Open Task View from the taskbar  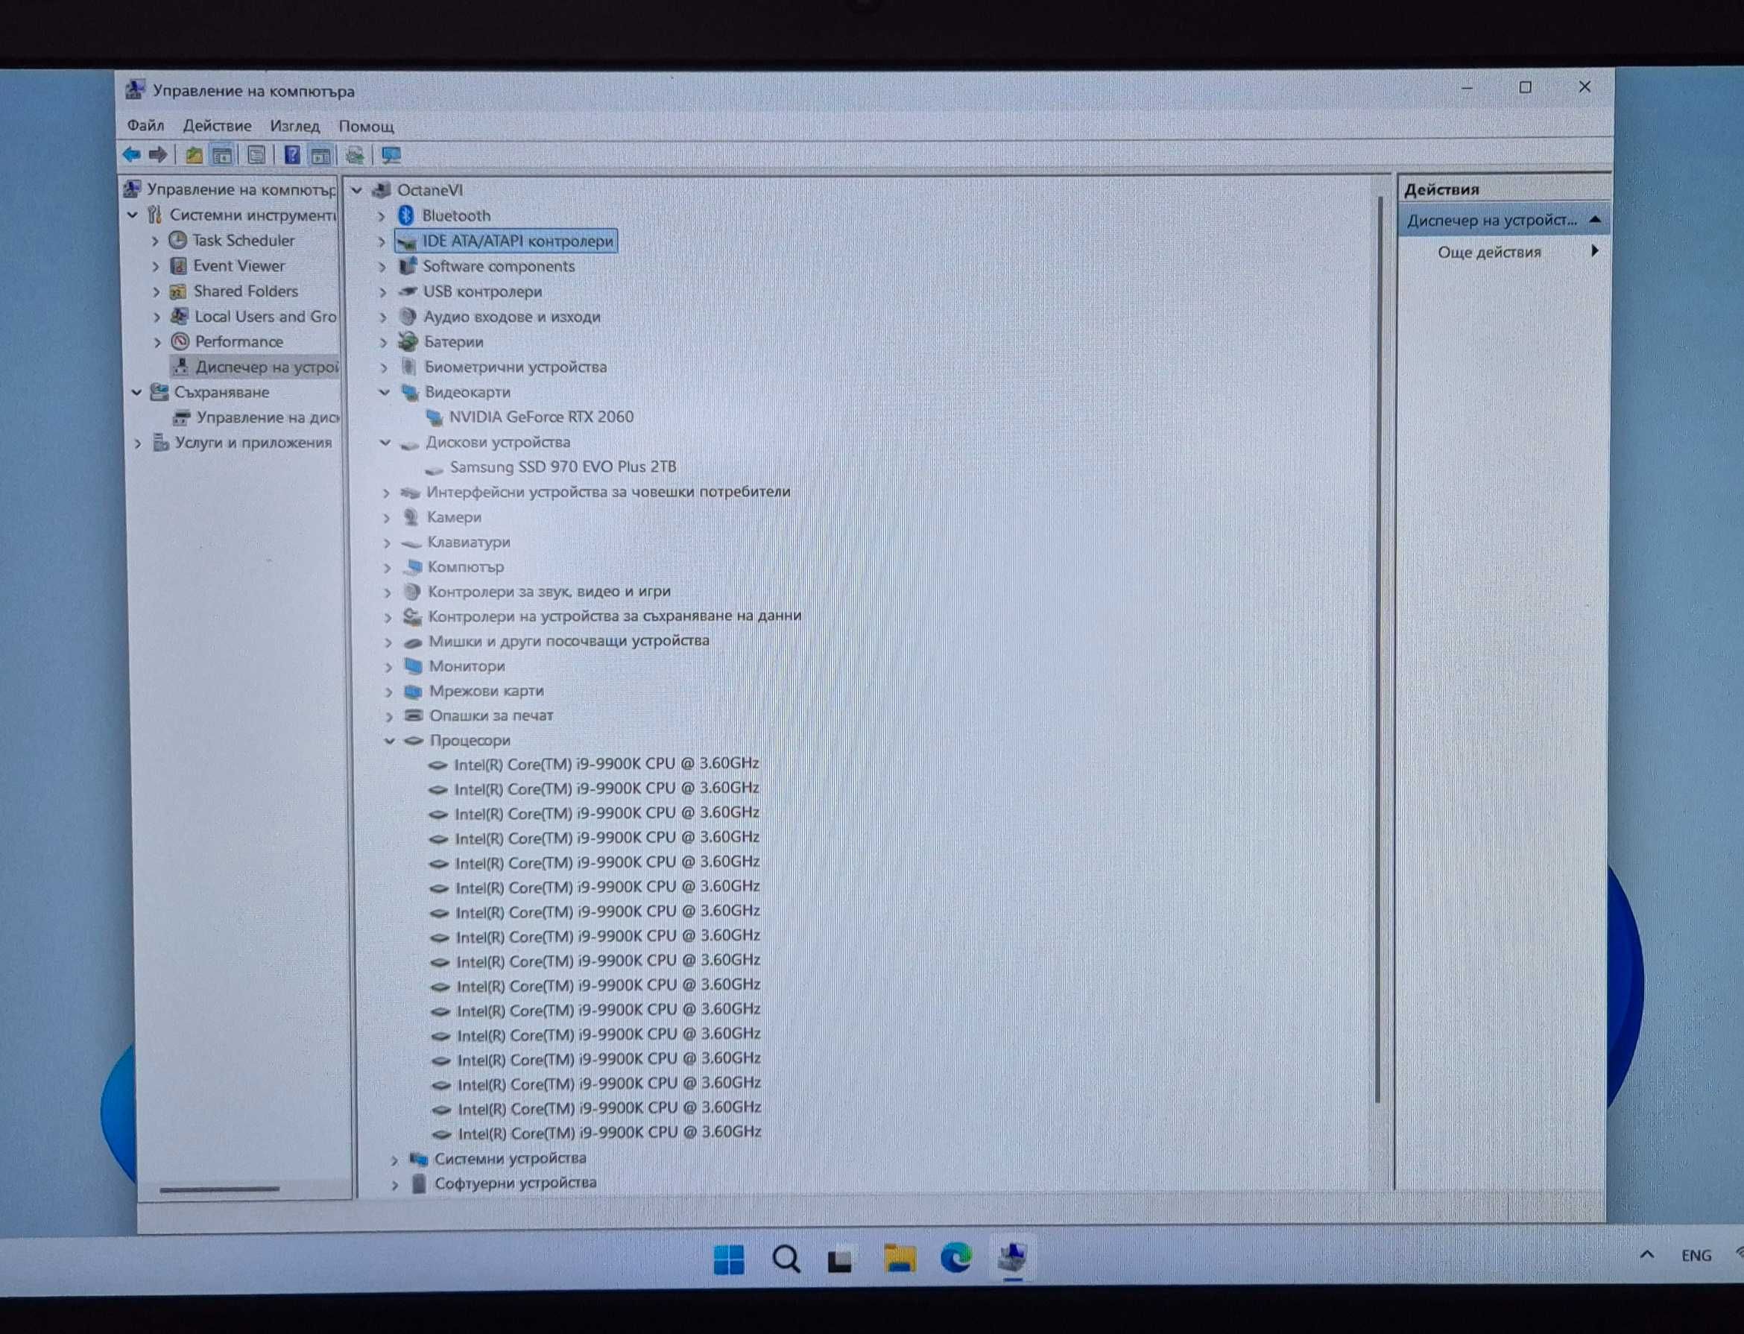point(840,1261)
